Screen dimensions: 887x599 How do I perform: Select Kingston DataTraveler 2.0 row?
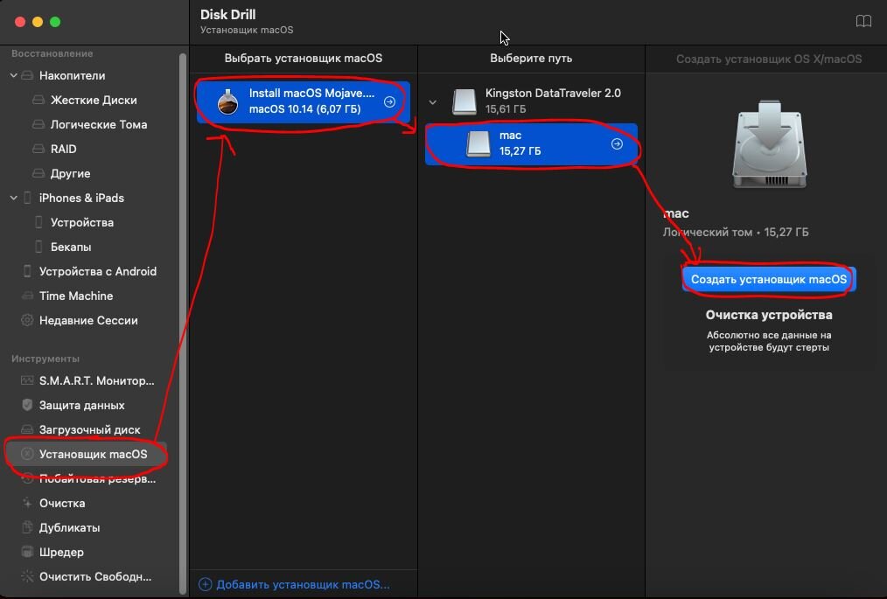[x=531, y=101]
